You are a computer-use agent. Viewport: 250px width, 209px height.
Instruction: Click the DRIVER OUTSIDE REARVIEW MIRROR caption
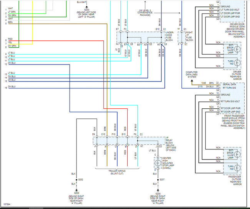pyautogui.click(x=236, y=75)
